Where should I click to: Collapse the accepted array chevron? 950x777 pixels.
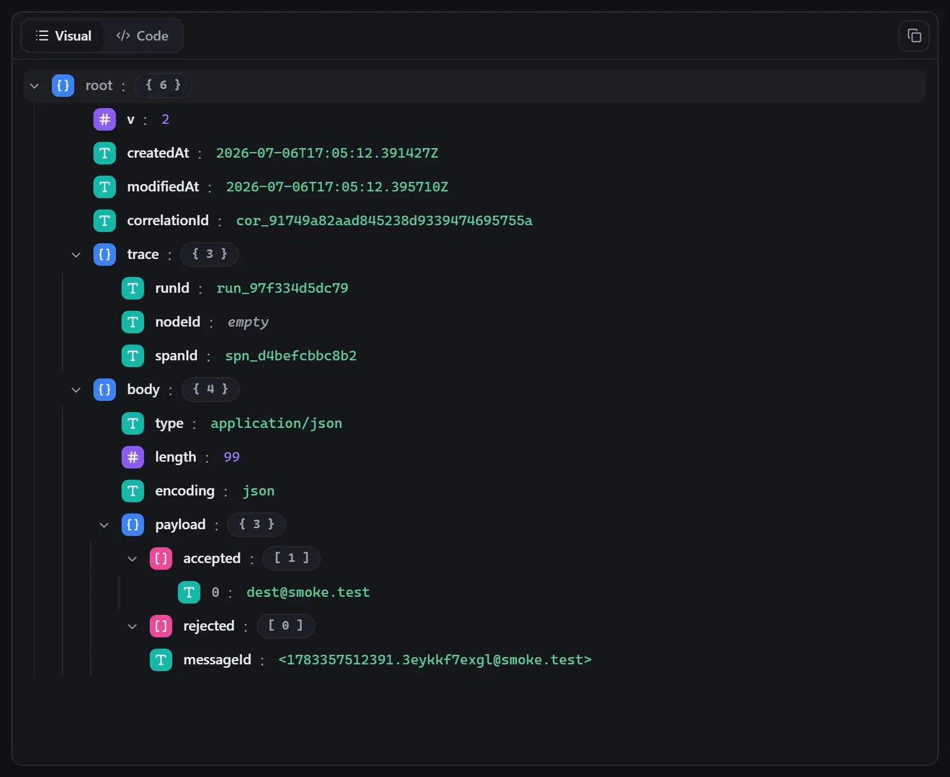pyautogui.click(x=132, y=559)
